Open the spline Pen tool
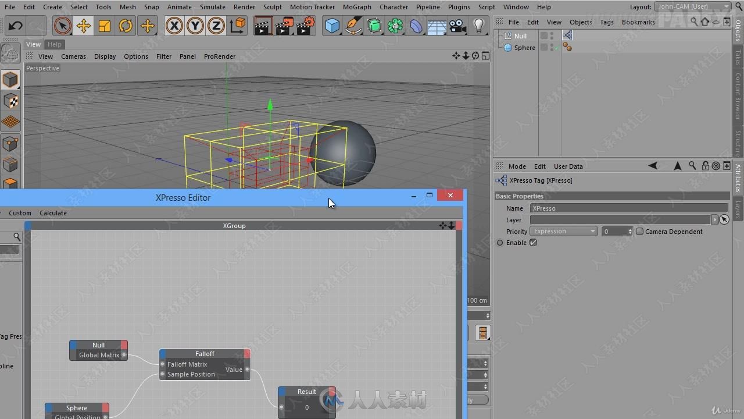744x419 pixels. point(353,26)
